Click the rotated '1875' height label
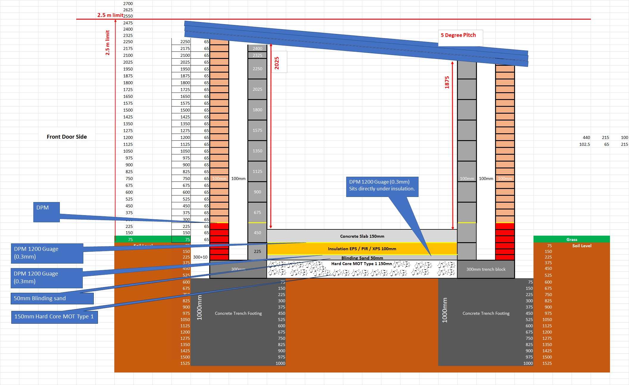Image resolution: width=629 pixels, height=385 pixels. 447,82
